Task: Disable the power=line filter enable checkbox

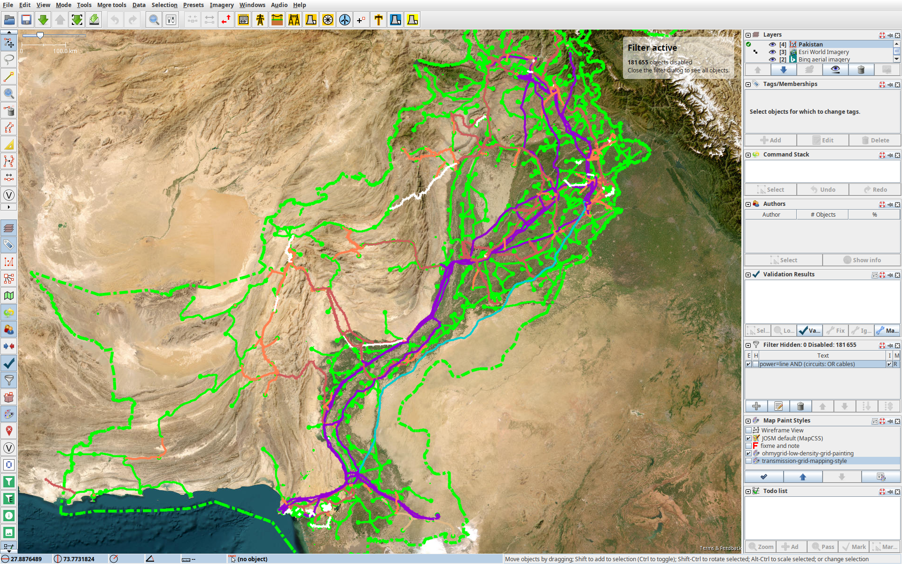Action: [x=749, y=364]
